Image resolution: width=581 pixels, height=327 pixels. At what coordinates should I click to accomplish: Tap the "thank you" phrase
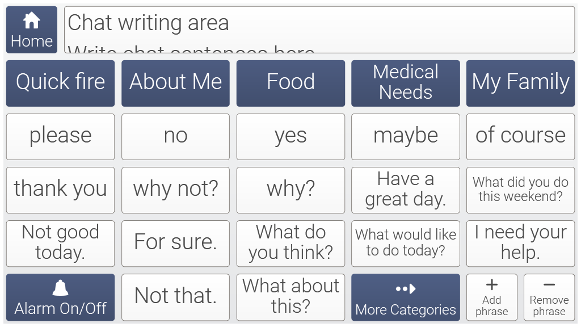pos(60,190)
